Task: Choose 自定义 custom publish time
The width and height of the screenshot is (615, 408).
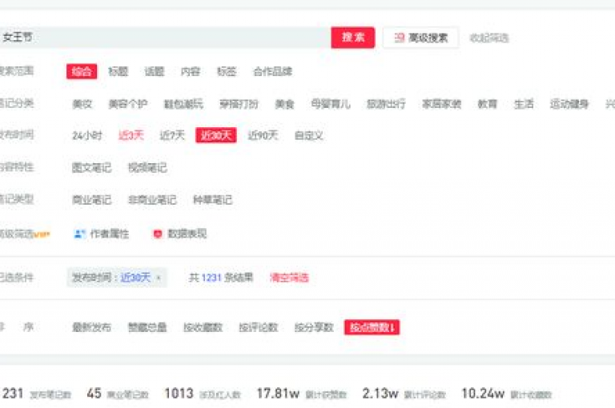Action: coord(308,136)
